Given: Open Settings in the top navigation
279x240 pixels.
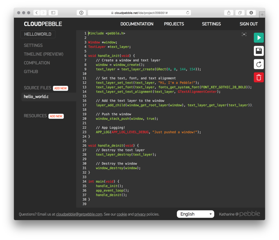Looking at the screenshot, I should [x=211, y=24].
